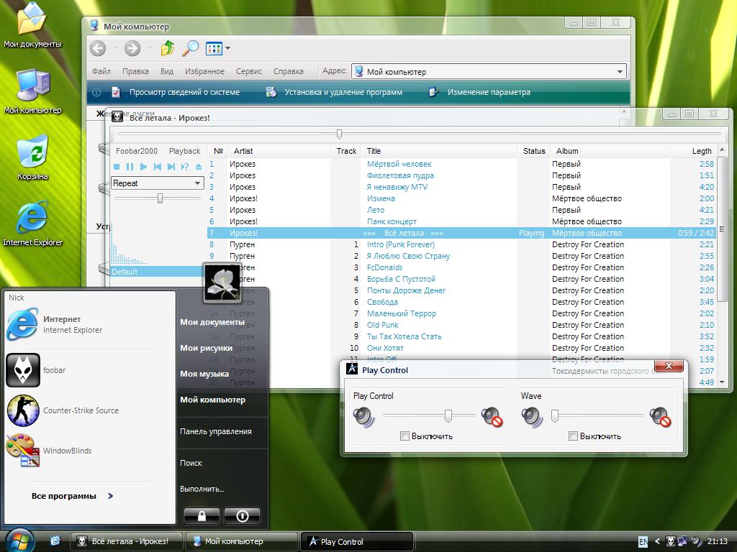This screenshot has width=737, height=552.
Task: Play a random track in foobar
Action: click(185, 167)
